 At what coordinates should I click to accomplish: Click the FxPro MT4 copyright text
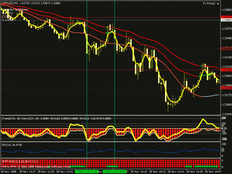coord(36,167)
